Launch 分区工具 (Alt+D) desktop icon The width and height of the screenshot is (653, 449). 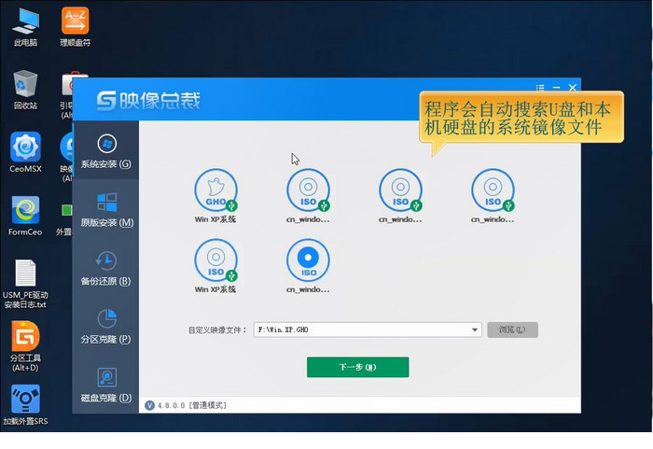pos(25,346)
